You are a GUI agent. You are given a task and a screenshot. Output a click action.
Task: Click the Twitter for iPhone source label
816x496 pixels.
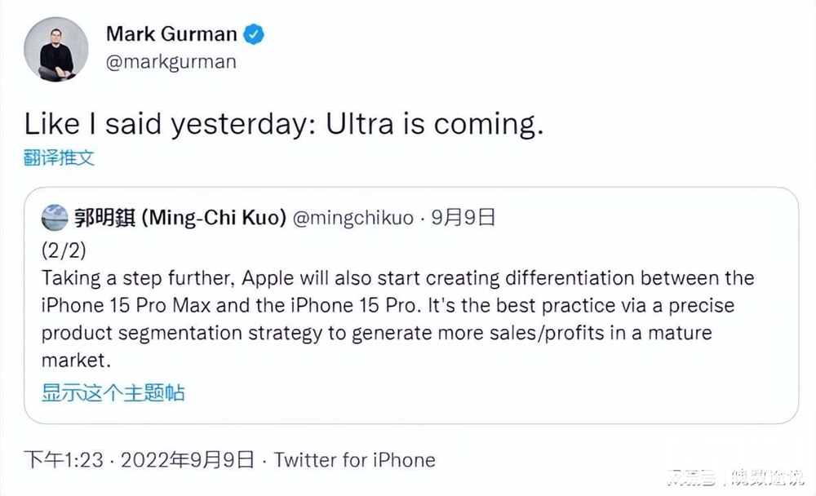pyautogui.click(x=354, y=460)
